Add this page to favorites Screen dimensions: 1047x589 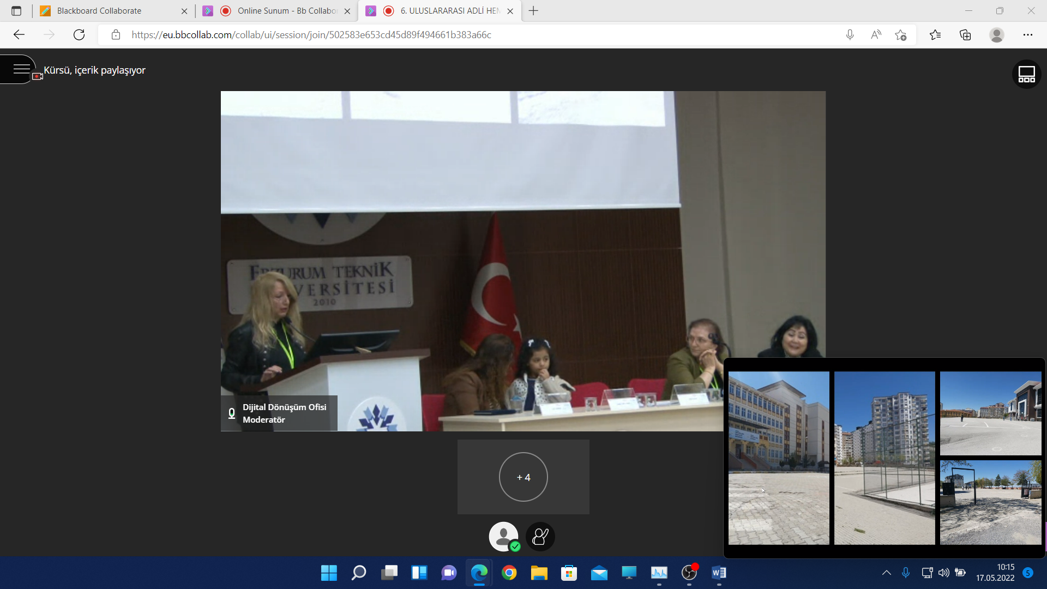point(901,35)
